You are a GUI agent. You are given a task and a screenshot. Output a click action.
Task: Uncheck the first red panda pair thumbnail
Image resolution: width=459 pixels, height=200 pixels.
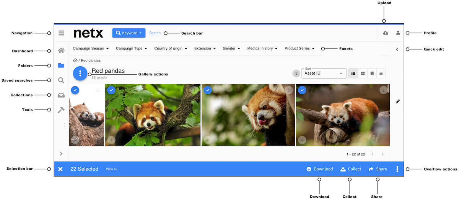point(75,90)
